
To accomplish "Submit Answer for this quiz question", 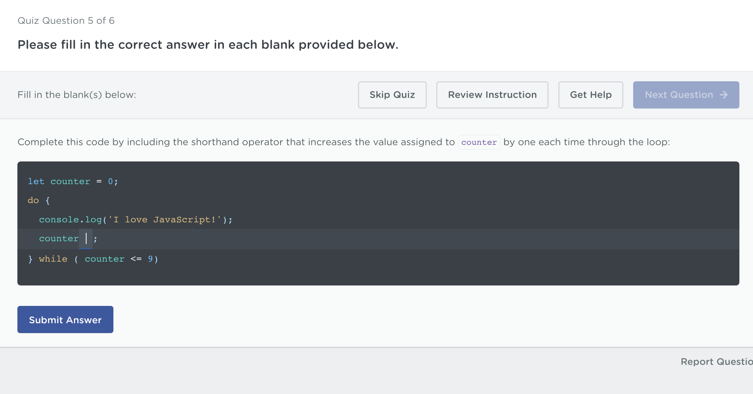I will click(x=65, y=320).
